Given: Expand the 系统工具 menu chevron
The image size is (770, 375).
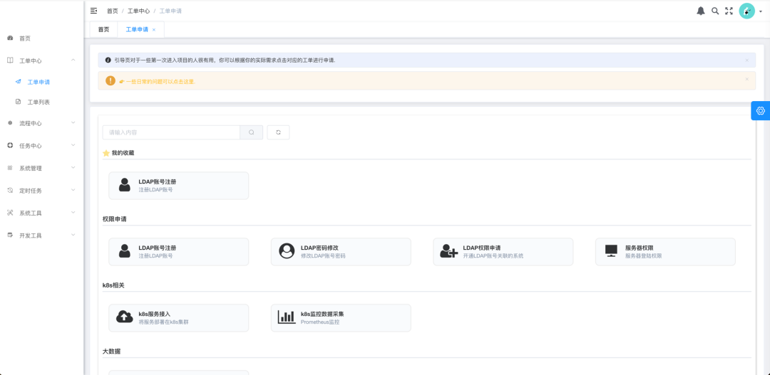Looking at the screenshot, I should coord(73,212).
